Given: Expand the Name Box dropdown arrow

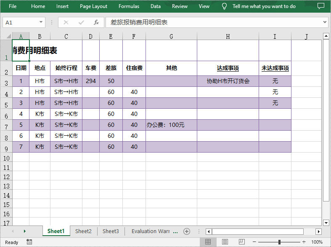Looking at the screenshot, I should [41, 22].
